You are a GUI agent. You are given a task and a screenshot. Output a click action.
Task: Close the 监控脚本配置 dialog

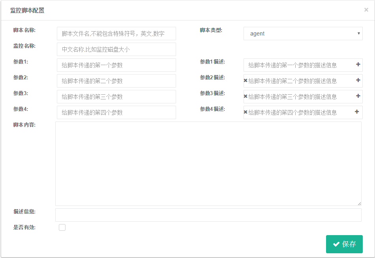pos(366,10)
